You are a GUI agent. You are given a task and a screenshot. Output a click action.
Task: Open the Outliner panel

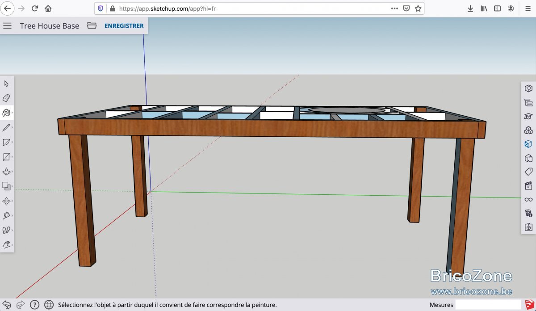click(x=528, y=102)
